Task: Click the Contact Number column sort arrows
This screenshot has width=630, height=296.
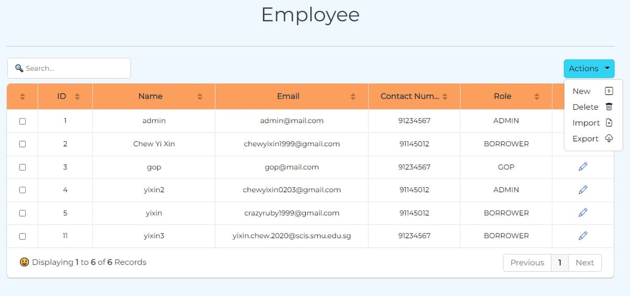Action: 445,97
